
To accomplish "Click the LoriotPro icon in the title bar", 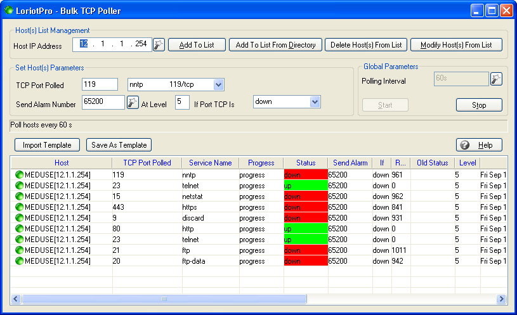I will [9, 10].
